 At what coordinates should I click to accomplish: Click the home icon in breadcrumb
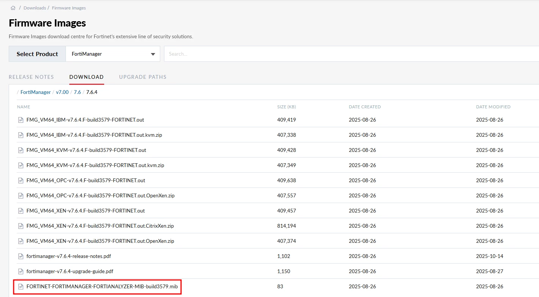click(x=13, y=8)
